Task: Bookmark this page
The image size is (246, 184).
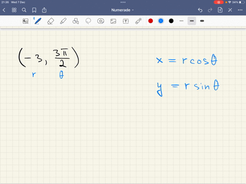Action: pyautogui.click(x=34, y=10)
